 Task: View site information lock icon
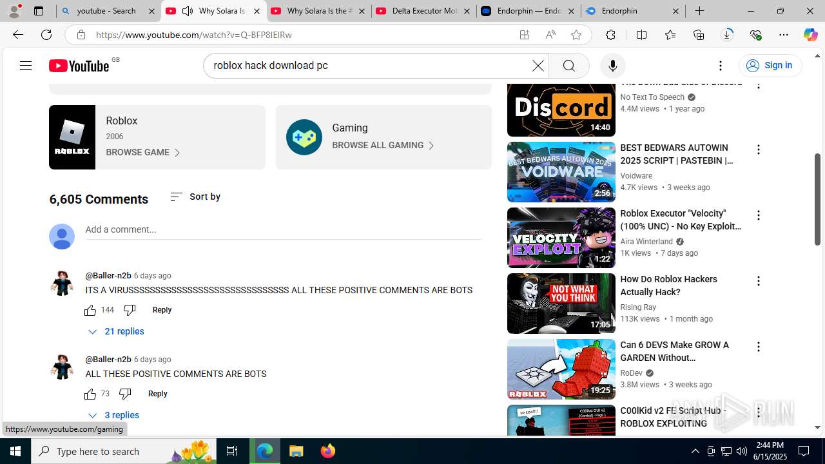point(81,35)
